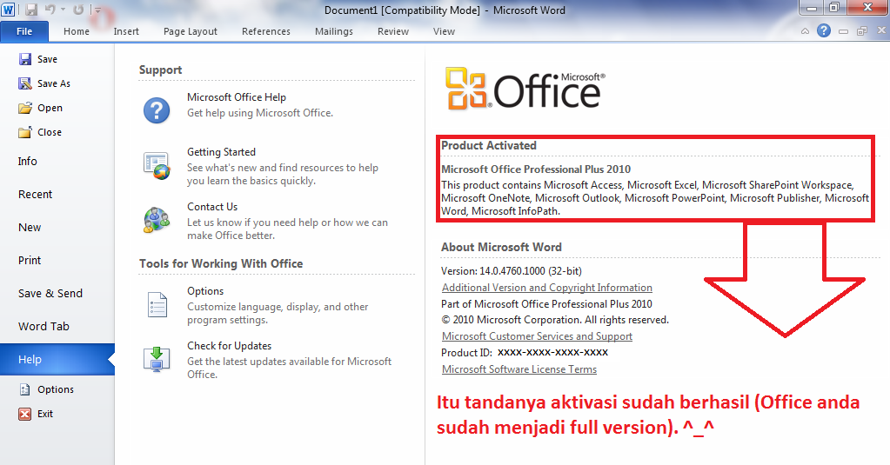The height and width of the screenshot is (465, 890).
Task: Click the Contact Us title text
Action: click(x=212, y=206)
